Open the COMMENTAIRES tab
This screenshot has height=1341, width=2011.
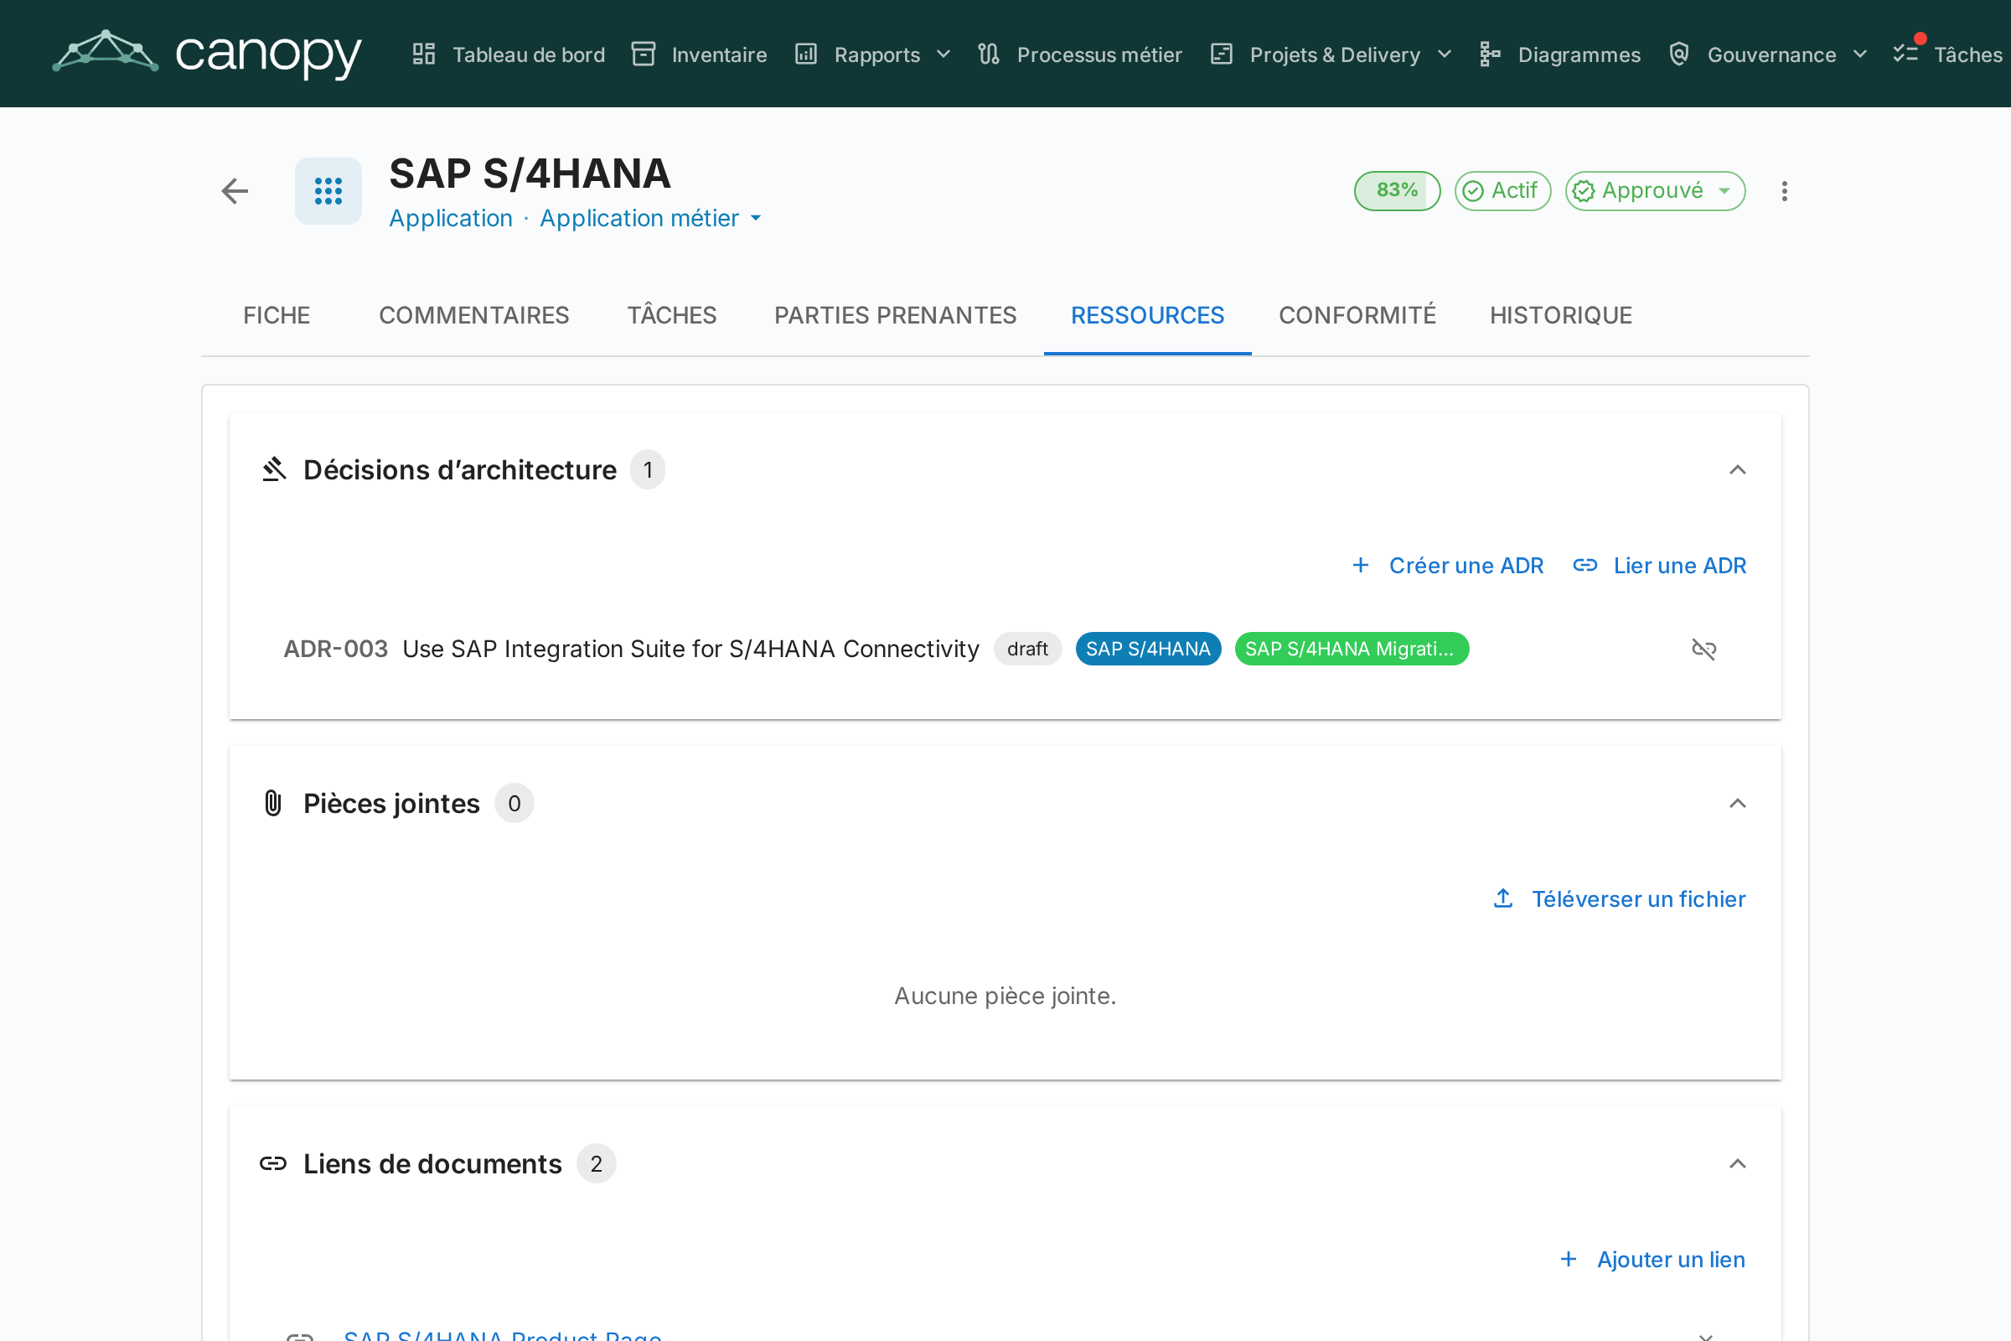[x=473, y=316]
